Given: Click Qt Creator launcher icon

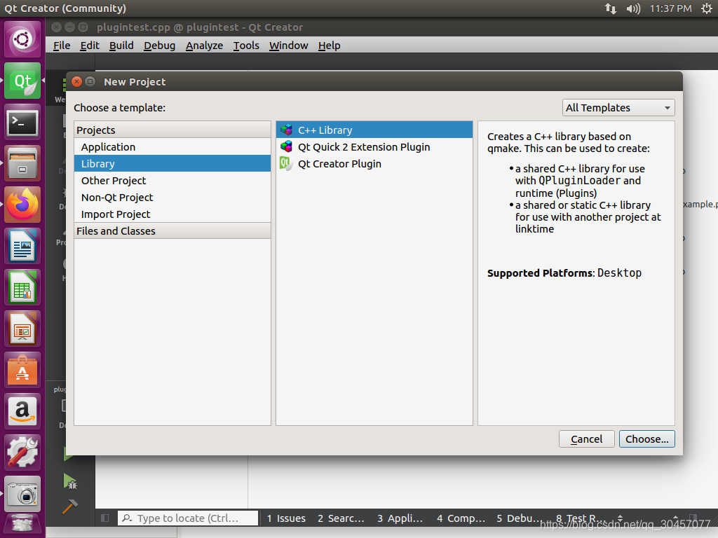Looking at the screenshot, I should 22,81.
